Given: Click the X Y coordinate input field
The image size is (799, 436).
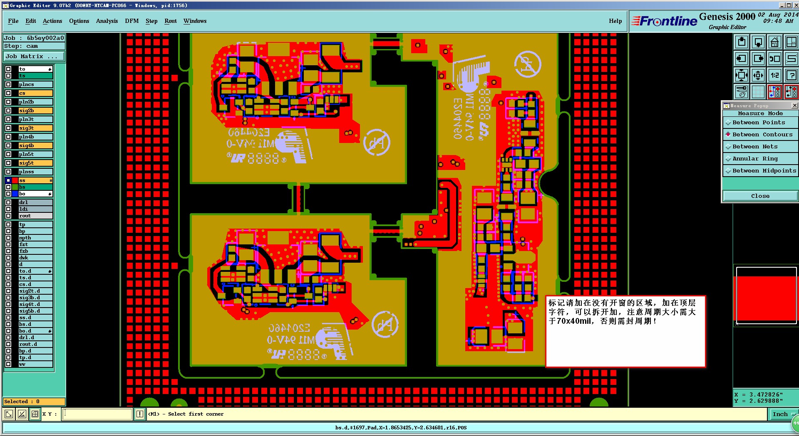Looking at the screenshot, I should point(97,414).
